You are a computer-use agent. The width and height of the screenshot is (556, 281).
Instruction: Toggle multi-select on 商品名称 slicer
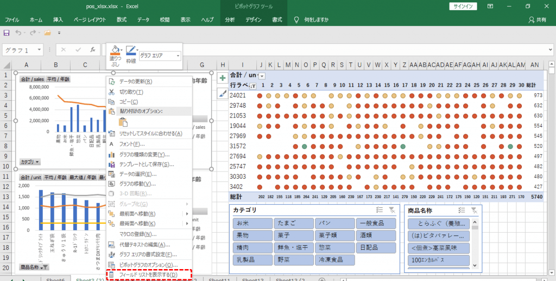(462, 210)
